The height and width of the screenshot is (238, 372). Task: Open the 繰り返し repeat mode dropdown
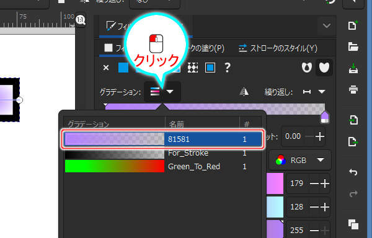[314, 92]
